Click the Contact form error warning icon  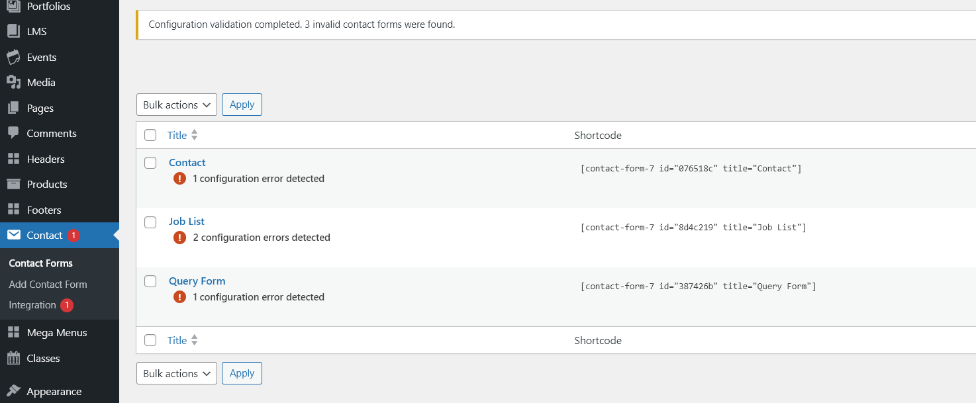[179, 178]
